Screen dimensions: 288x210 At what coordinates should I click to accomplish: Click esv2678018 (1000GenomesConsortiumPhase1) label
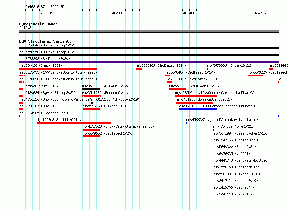coord(58,79)
